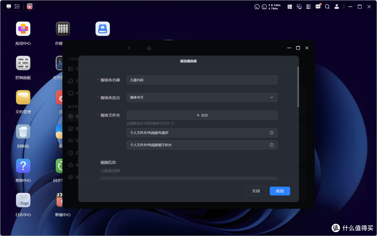
Task: Open the message notifications icon with red dot
Action: click(x=318, y=7)
